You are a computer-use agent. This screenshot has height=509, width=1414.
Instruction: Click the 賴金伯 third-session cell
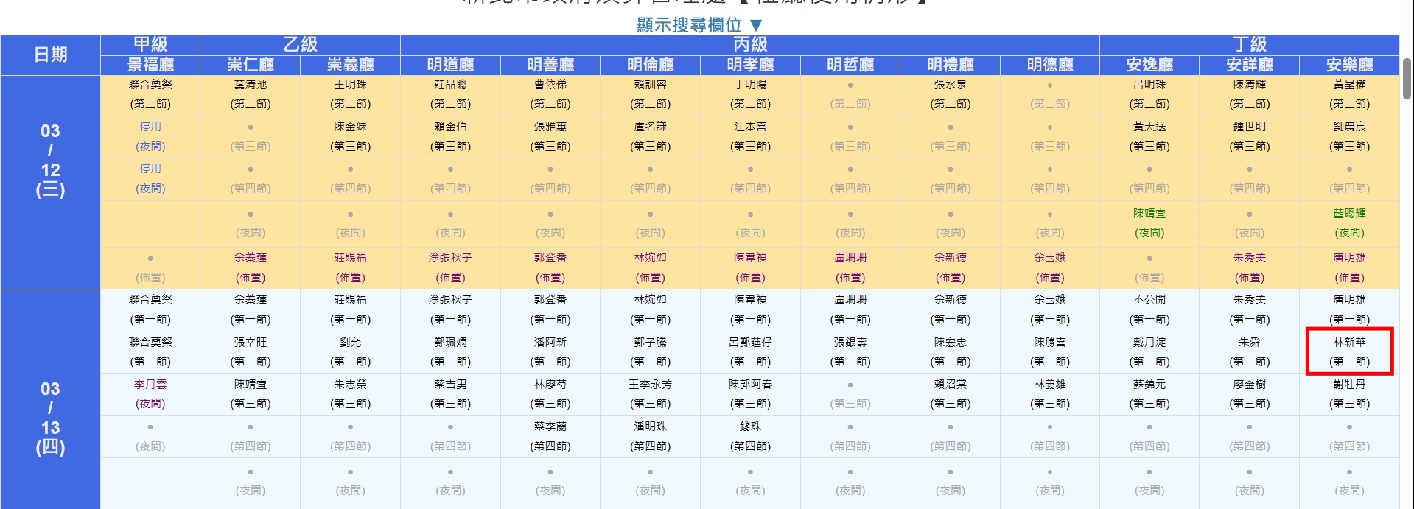click(450, 136)
